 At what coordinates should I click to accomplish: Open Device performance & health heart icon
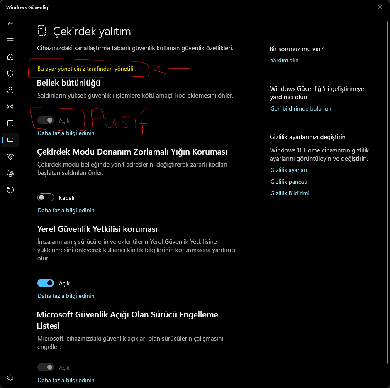point(10,157)
